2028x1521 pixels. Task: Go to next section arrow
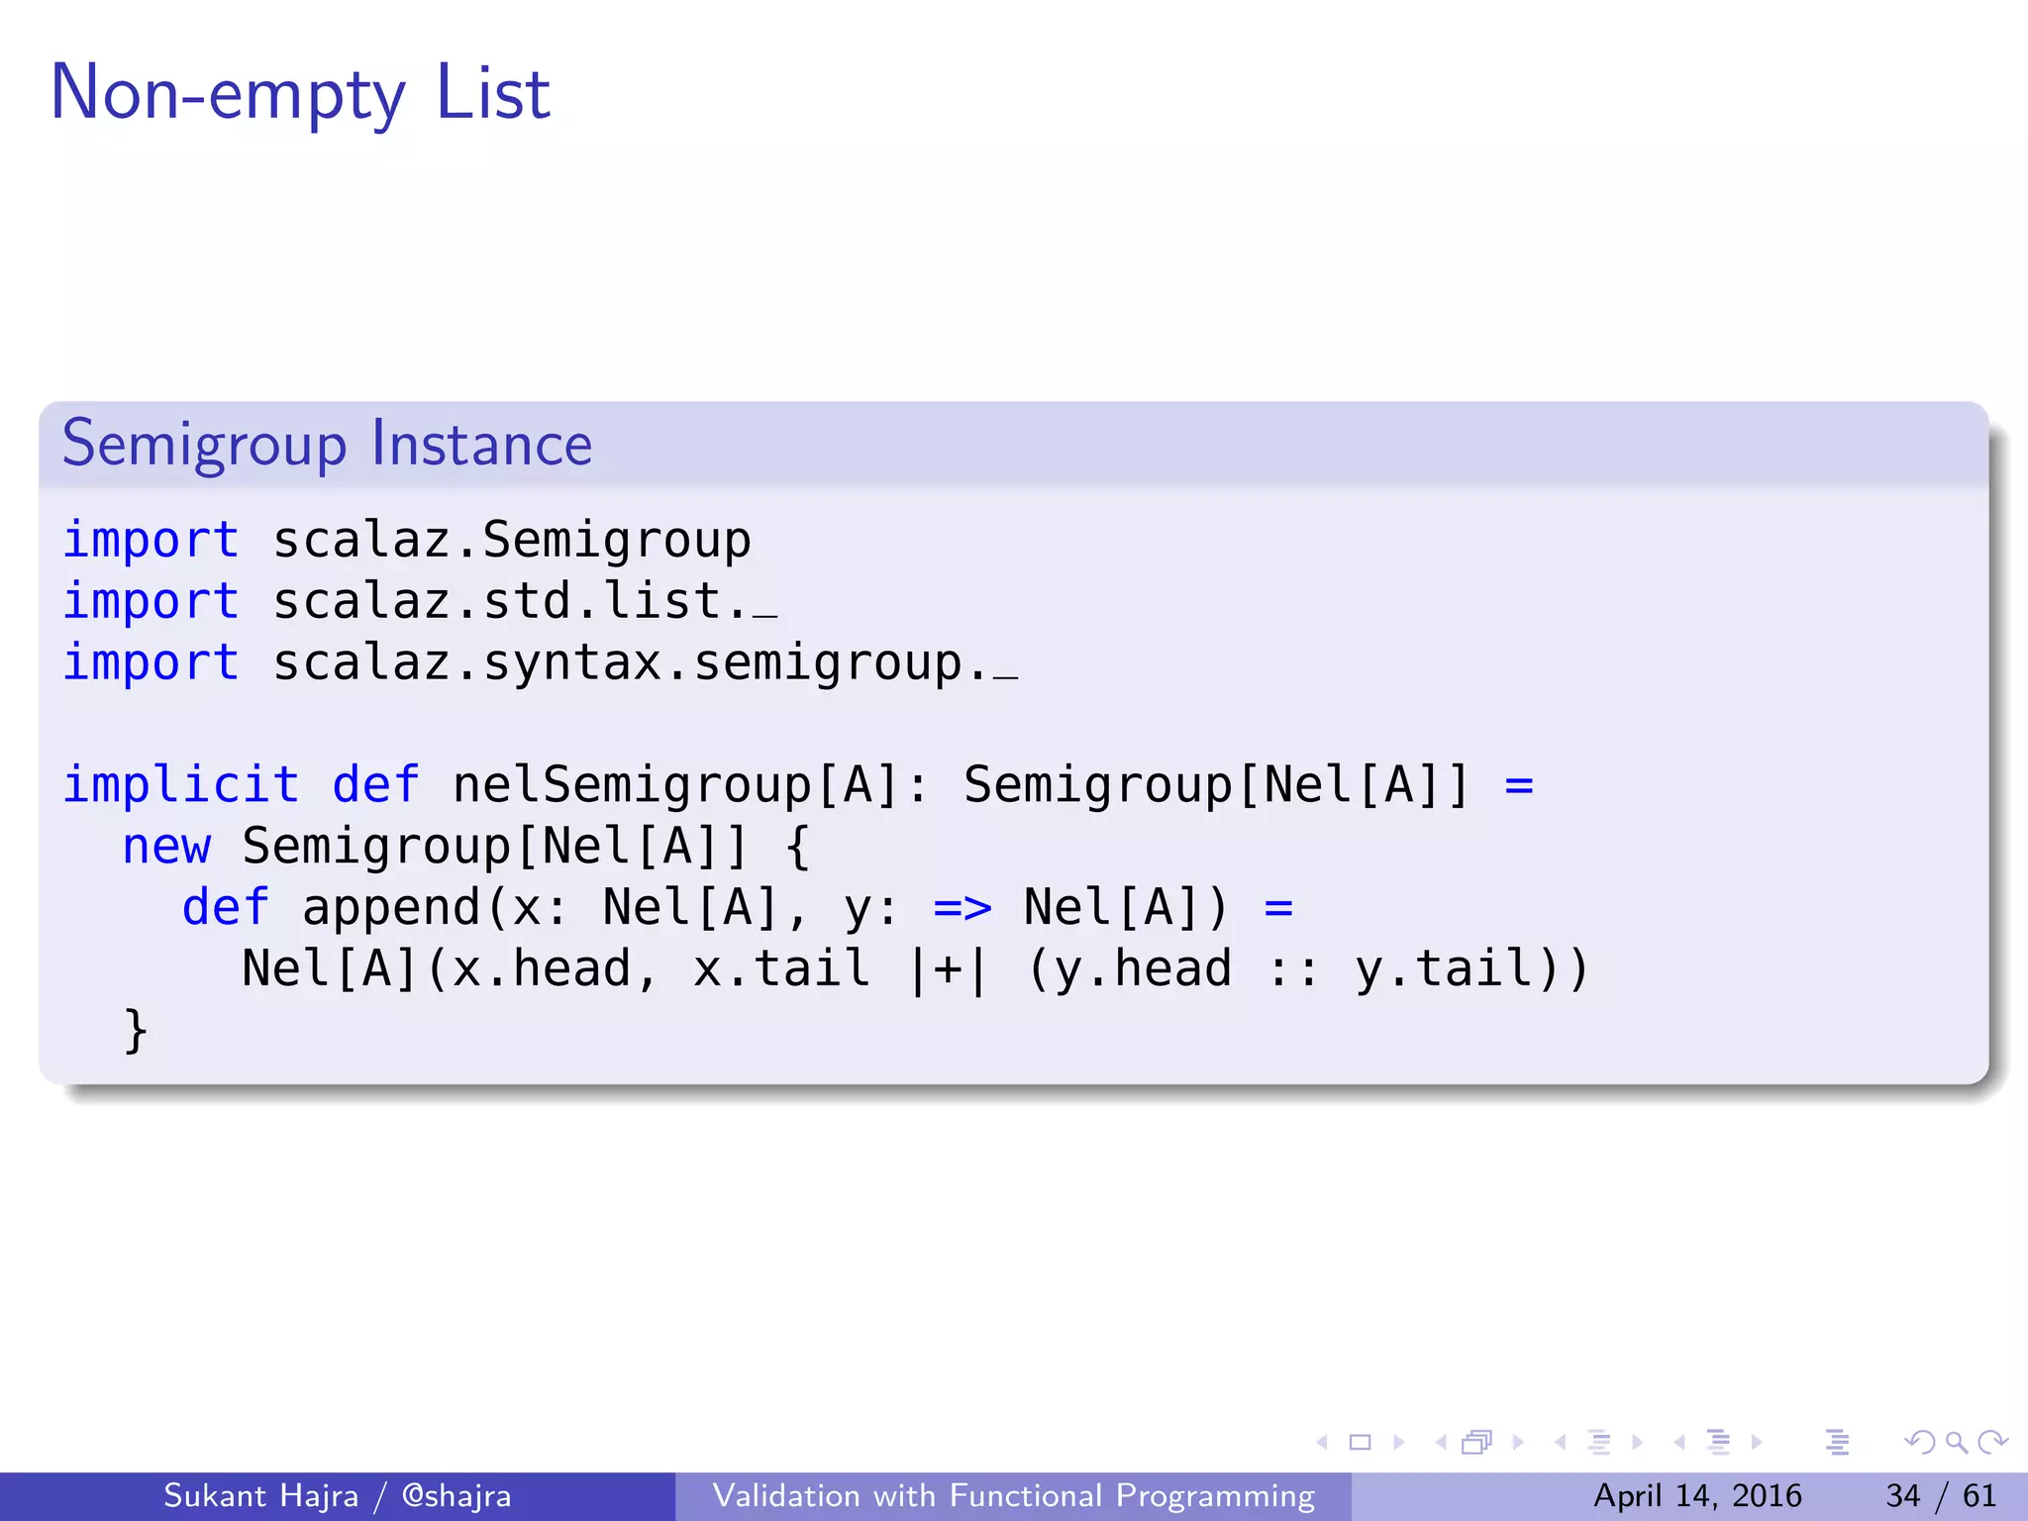[1757, 1443]
